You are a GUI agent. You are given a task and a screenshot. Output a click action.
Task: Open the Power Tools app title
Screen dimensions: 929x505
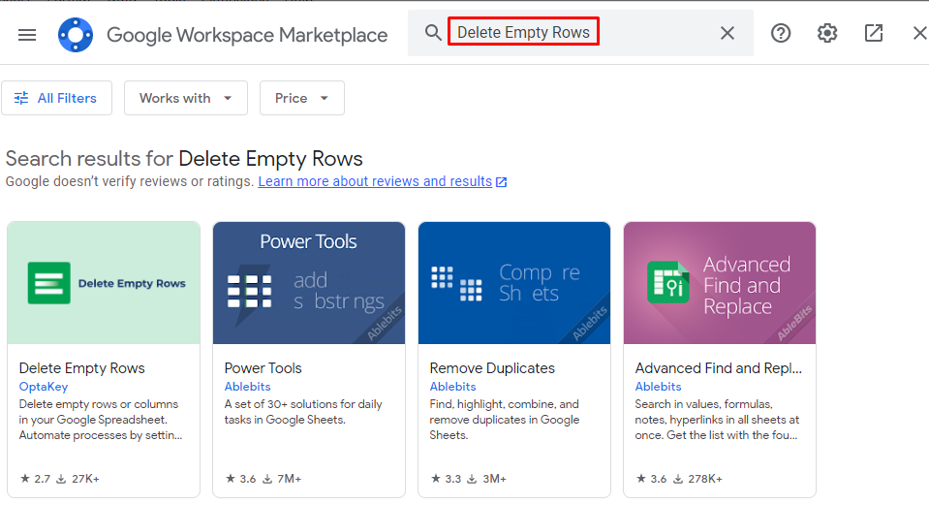pyautogui.click(x=263, y=368)
